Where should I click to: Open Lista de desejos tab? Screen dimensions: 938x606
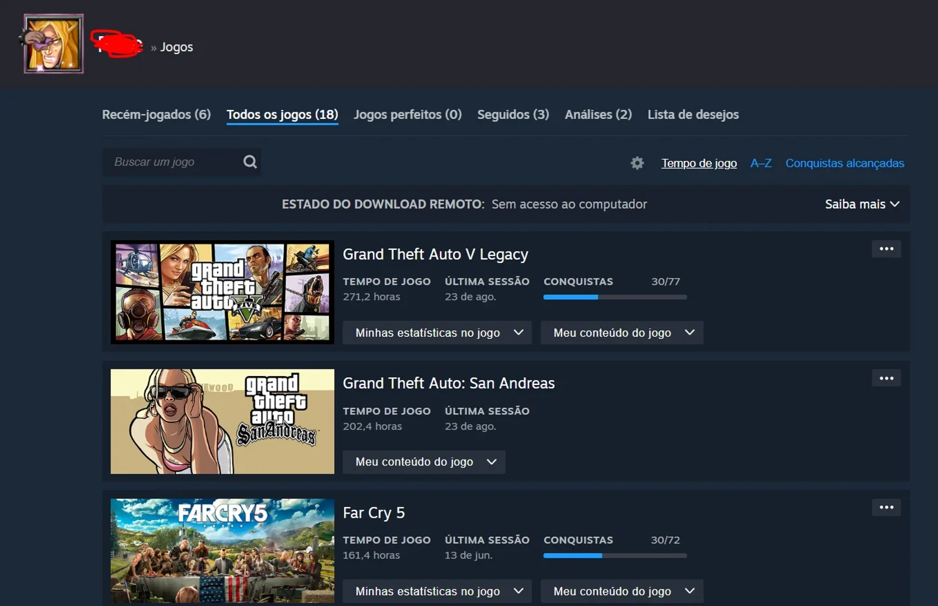coord(693,115)
